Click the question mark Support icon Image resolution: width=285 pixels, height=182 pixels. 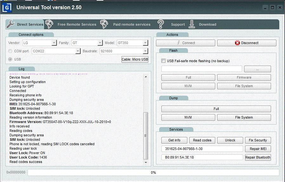(x=161, y=24)
